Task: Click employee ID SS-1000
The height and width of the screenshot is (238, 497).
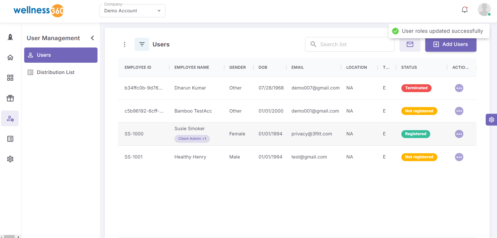Action: 134,134
